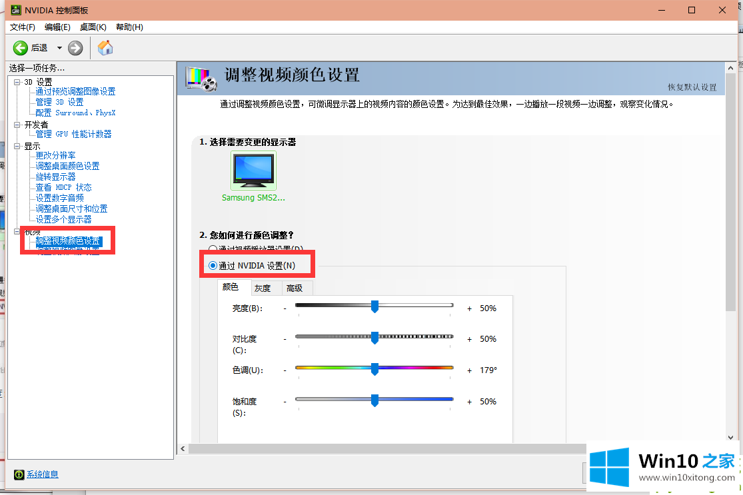Open 调整桌面尺寸和位置
The width and height of the screenshot is (743, 495).
point(71,209)
